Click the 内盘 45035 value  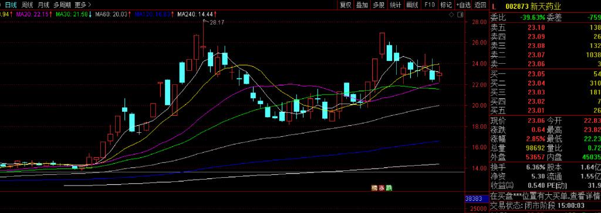[592, 157]
